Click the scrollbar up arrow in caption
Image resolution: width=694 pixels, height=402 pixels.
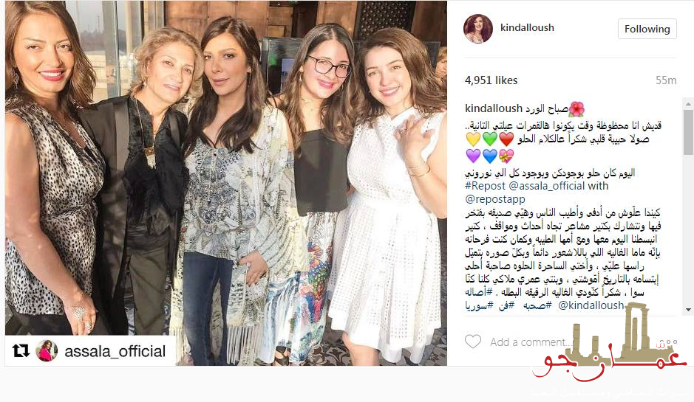coord(688,104)
